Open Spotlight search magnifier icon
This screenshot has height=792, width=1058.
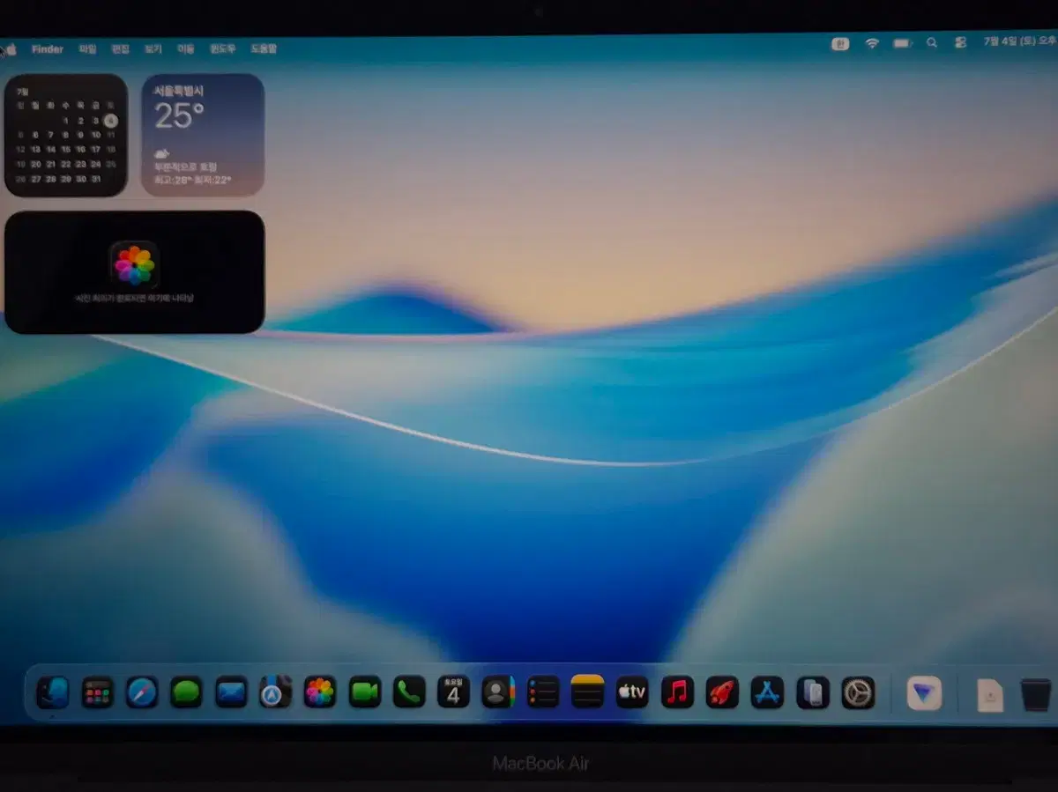pos(932,42)
